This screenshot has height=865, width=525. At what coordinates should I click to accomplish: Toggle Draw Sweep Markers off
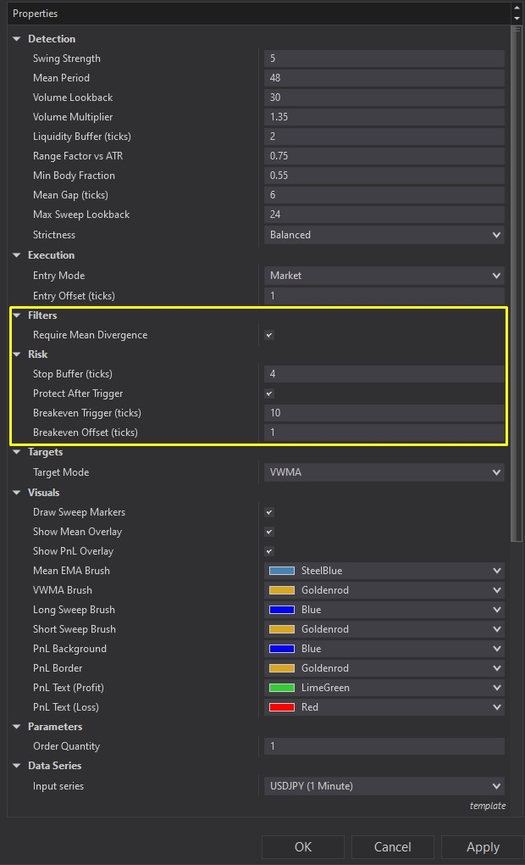pos(268,512)
